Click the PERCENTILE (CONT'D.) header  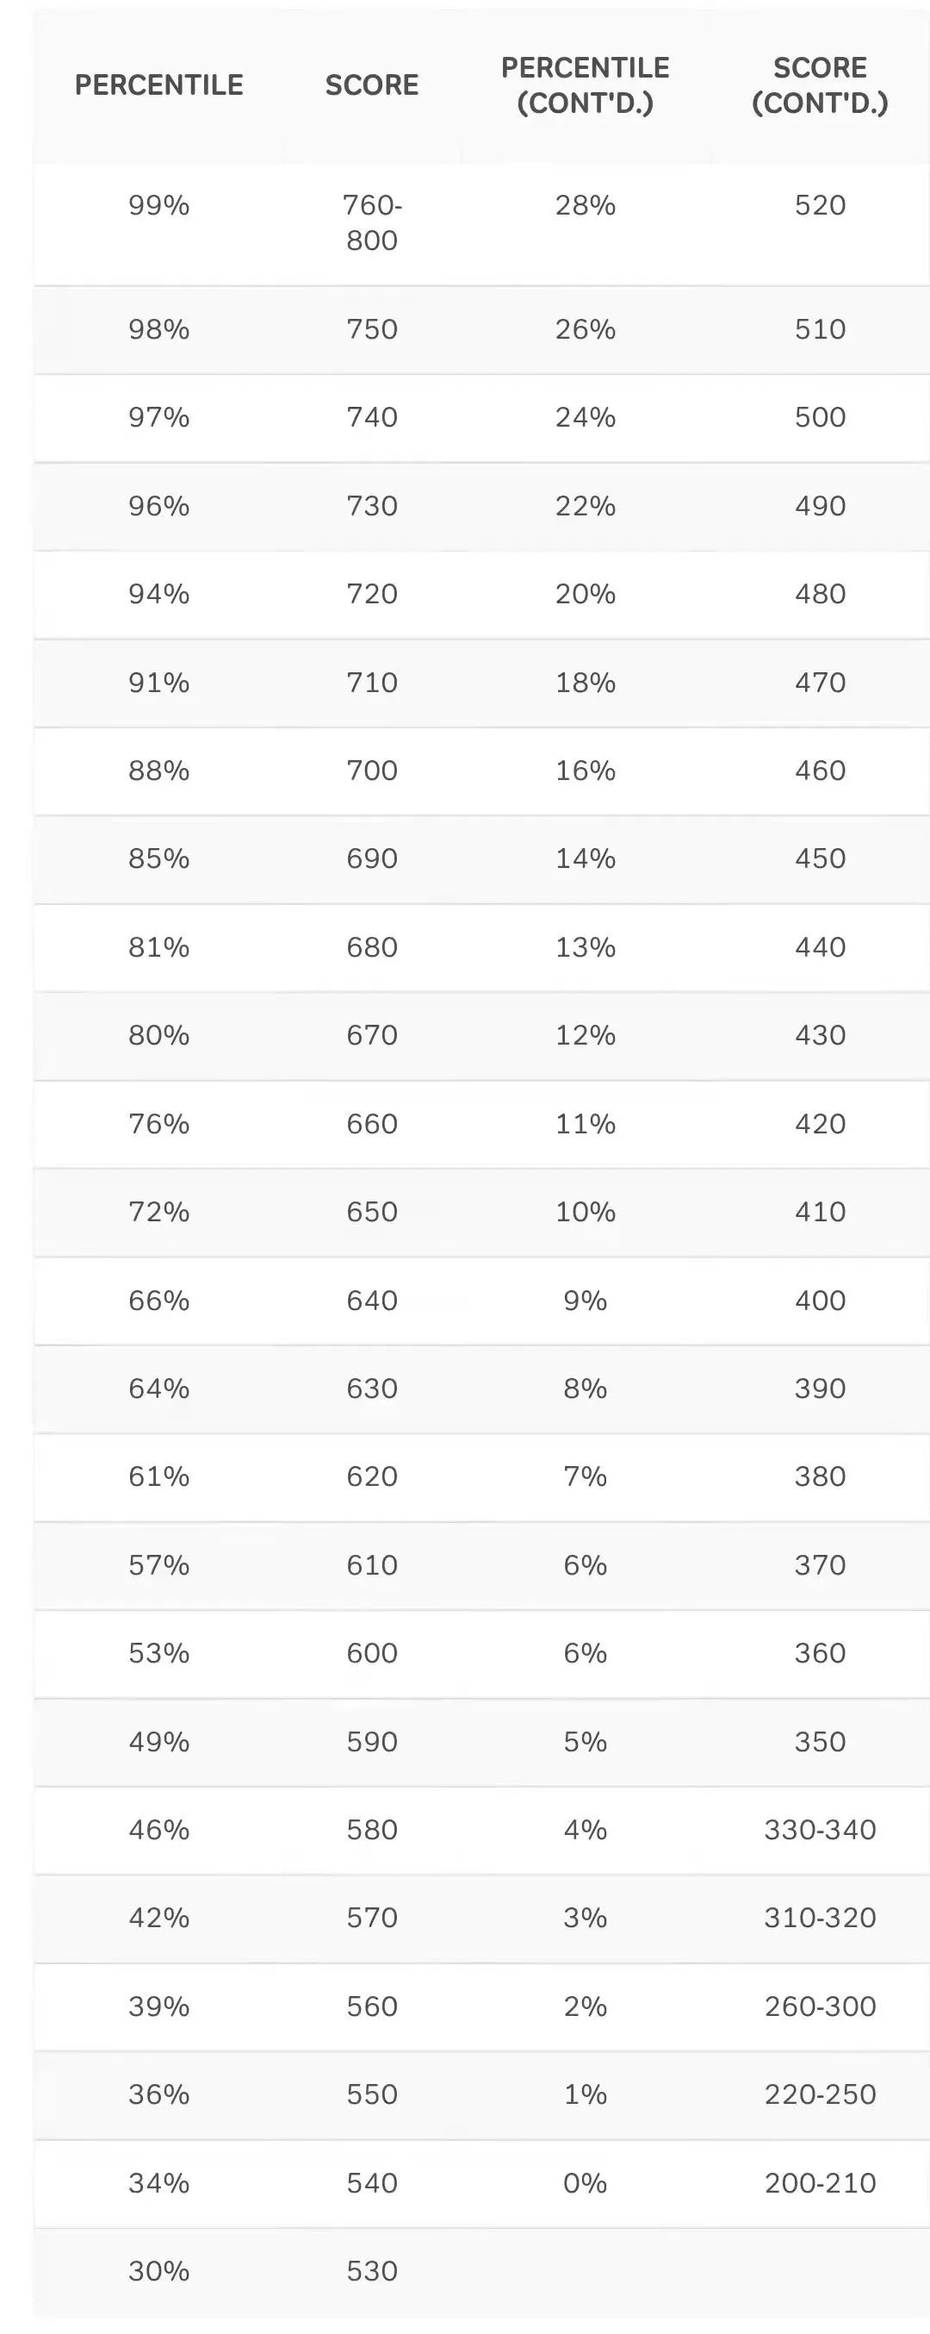point(585,85)
